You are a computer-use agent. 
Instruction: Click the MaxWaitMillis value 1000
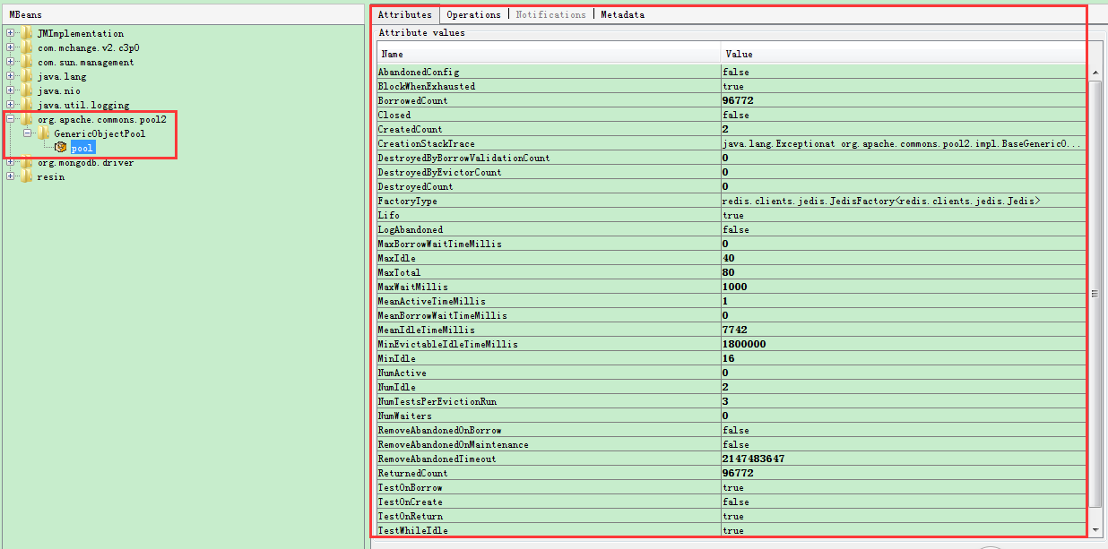click(x=734, y=287)
